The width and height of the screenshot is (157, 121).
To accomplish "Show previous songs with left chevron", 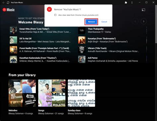I will tap(135, 21).
